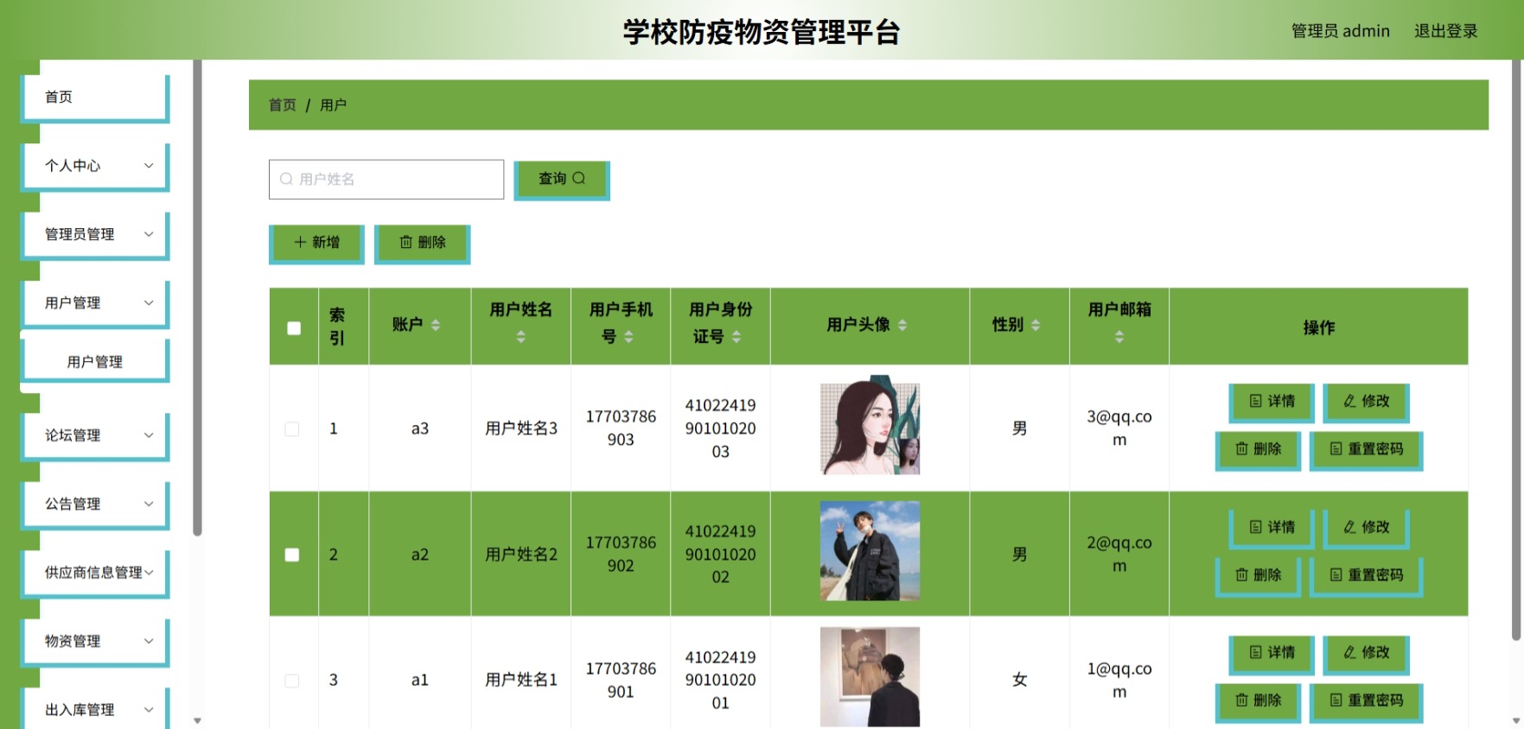Click 删除 for user a1

click(1258, 701)
